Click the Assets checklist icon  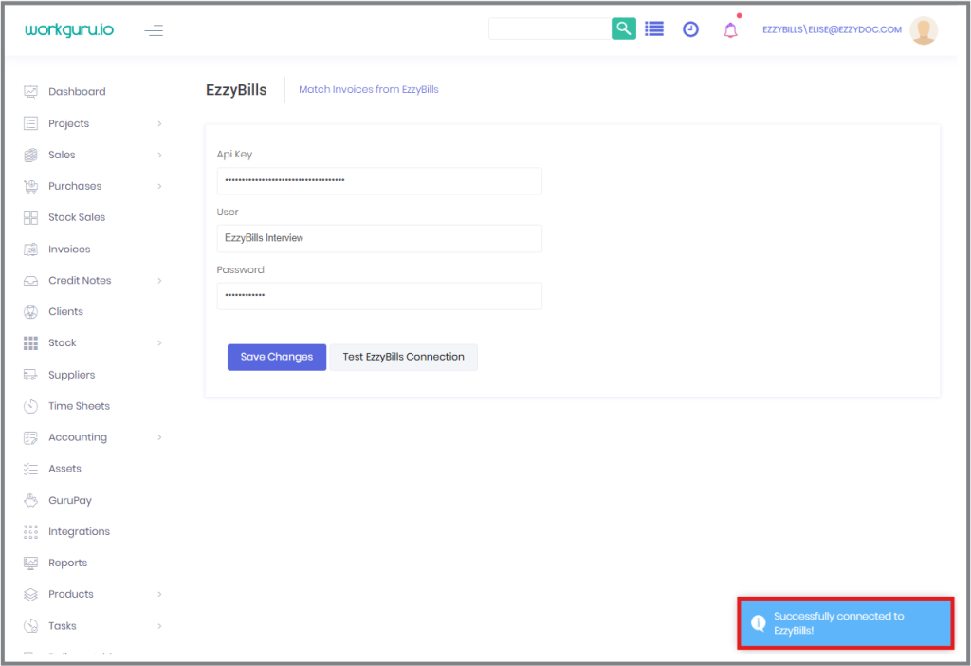30,469
